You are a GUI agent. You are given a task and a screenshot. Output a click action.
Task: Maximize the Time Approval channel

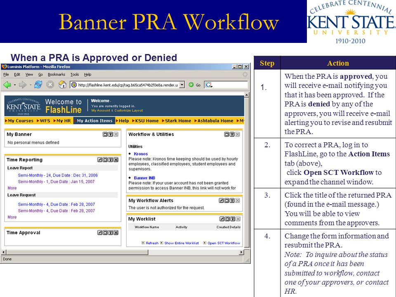(x=105, y=233)
